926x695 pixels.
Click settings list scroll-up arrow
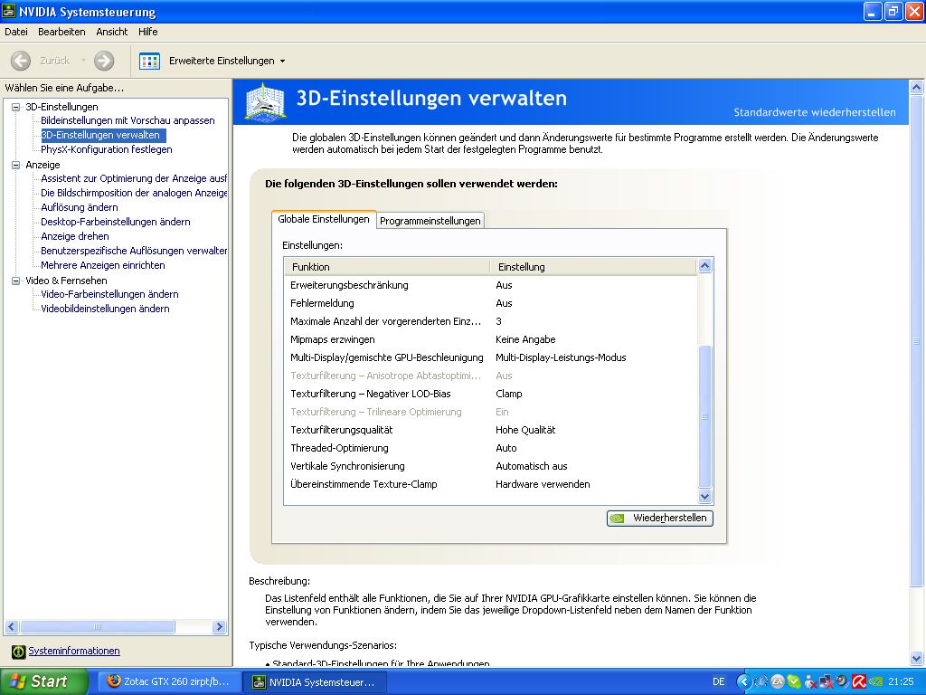click(704, 266)
